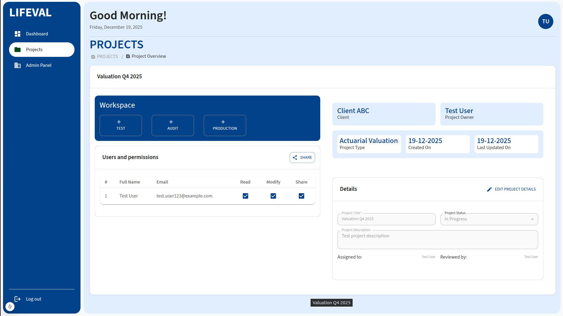Add a PRODUCTION workspace
The height and width of the screenshot is (316, 563).
[225, 125]
